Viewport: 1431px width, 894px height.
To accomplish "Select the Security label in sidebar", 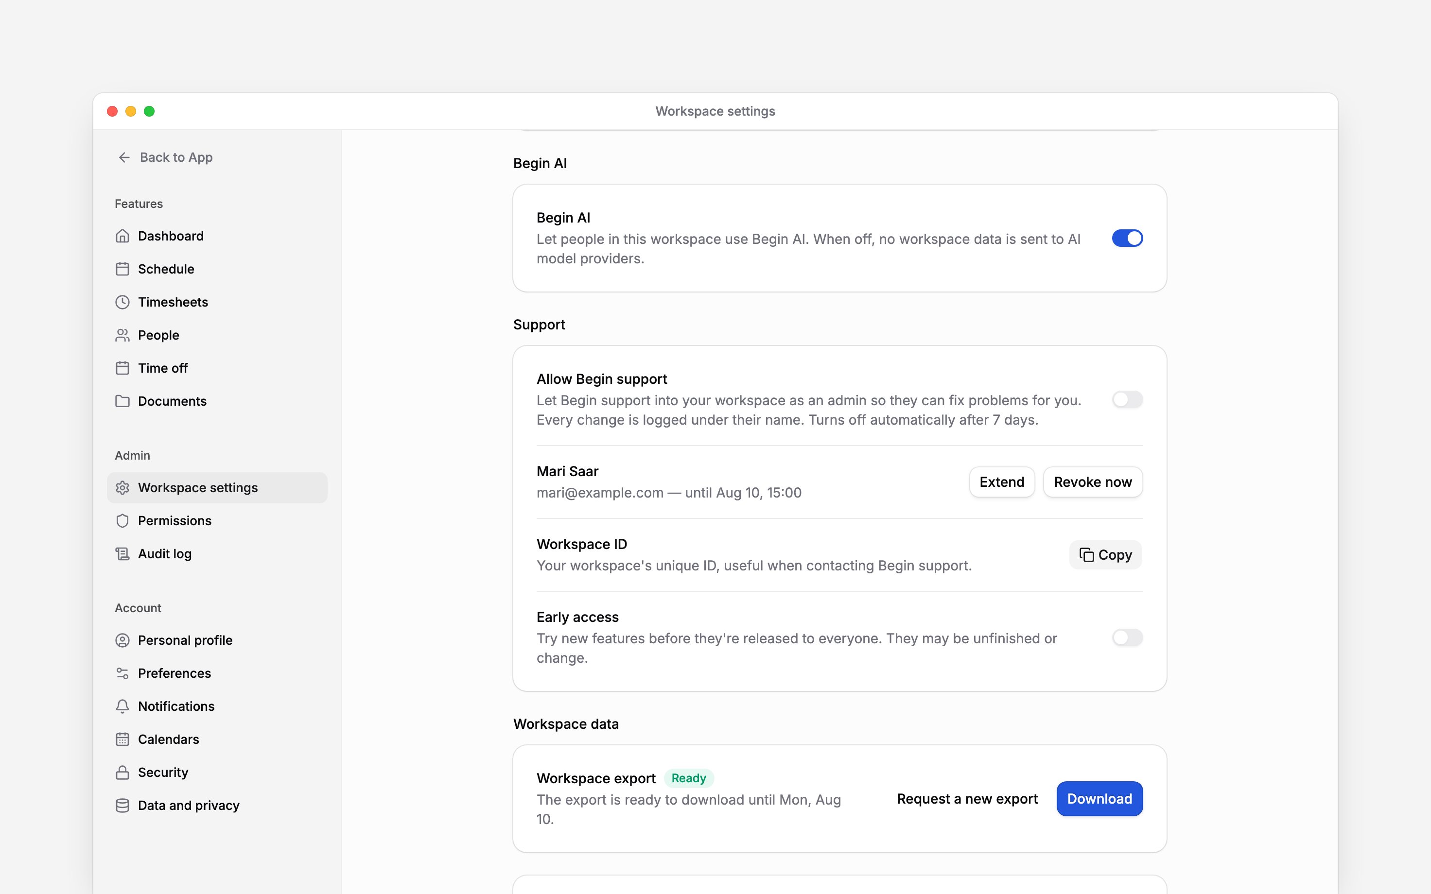I will pos(163,773).
